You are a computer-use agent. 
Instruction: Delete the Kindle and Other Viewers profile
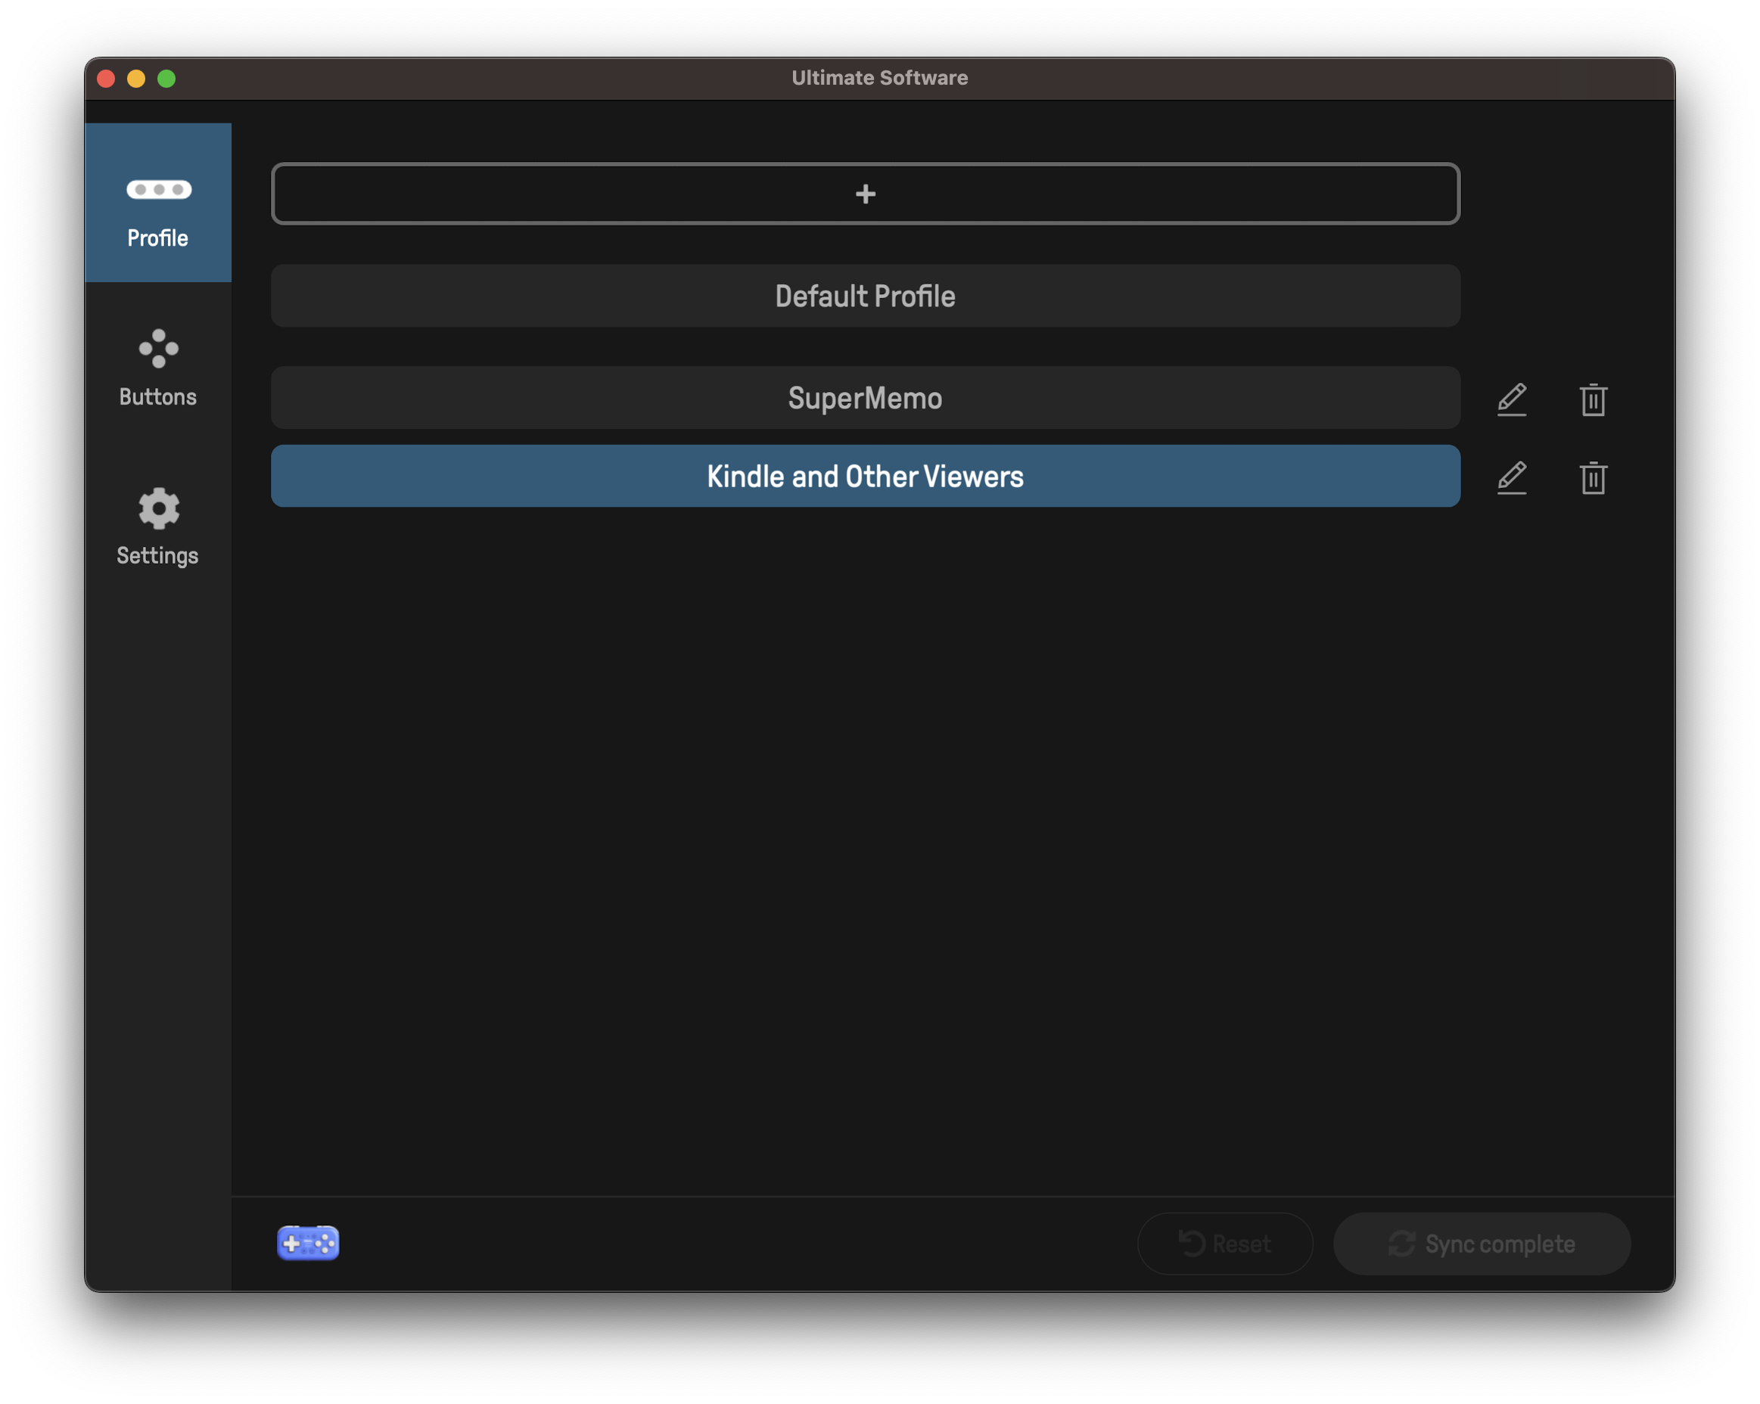tap(1593, 477)
